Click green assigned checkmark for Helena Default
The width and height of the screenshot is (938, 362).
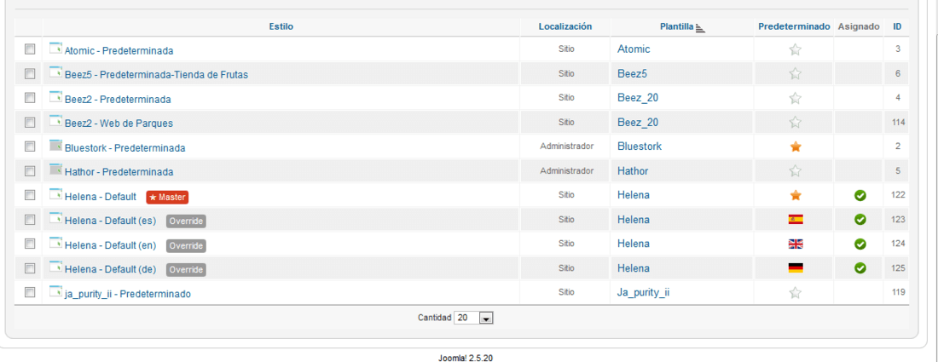tap(860, 195)
